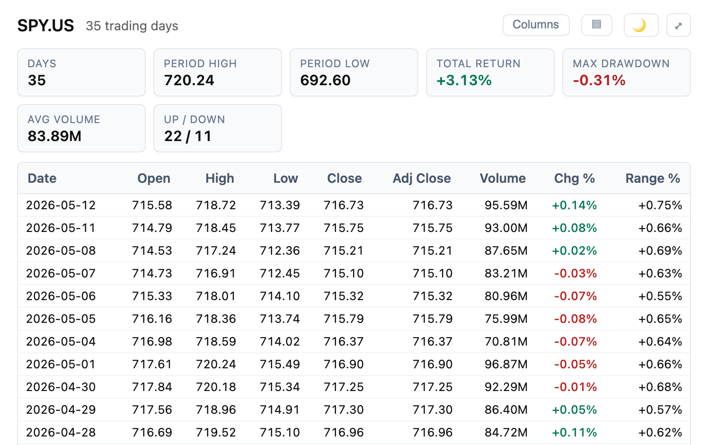The image size is (708, 445).
Task: Click the open price 716.98
Action: [152, 341]
